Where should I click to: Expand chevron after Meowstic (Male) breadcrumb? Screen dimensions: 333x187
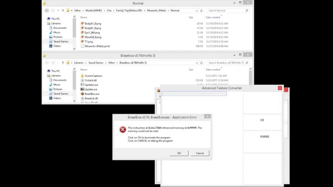click(x=168, y=11)
